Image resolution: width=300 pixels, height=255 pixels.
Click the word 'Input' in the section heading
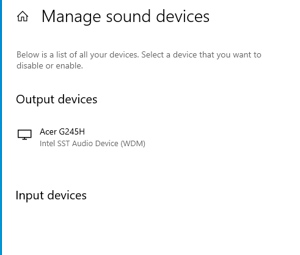[30, 196]
